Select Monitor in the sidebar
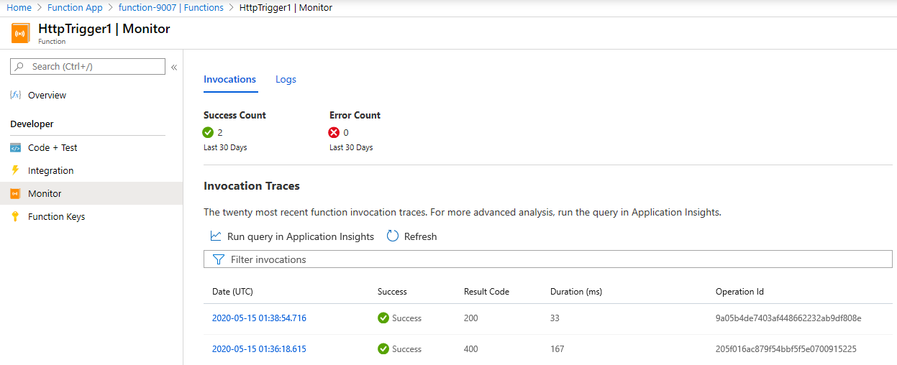The height and width of the screenshot is (365, 897). (45, 194)
